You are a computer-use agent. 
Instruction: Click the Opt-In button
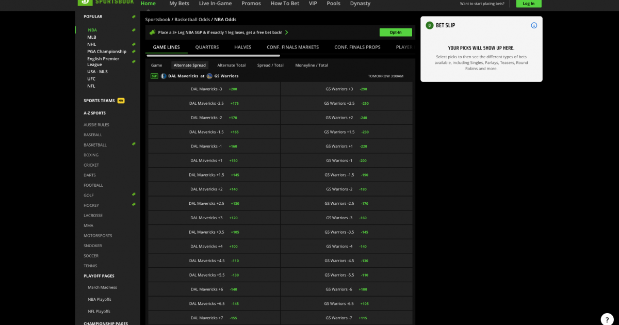(x=396, y=32)
